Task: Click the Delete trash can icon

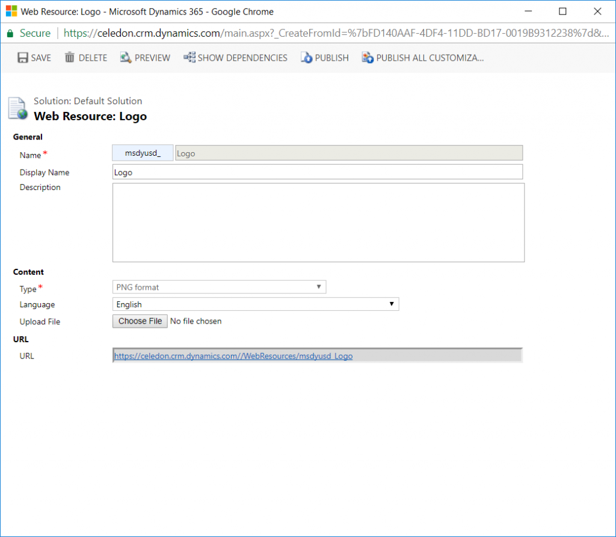Action: pyautogui.click(x=70, y=57)
